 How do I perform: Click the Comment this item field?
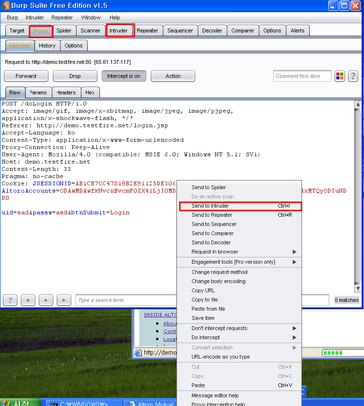[x=302, y=76]
